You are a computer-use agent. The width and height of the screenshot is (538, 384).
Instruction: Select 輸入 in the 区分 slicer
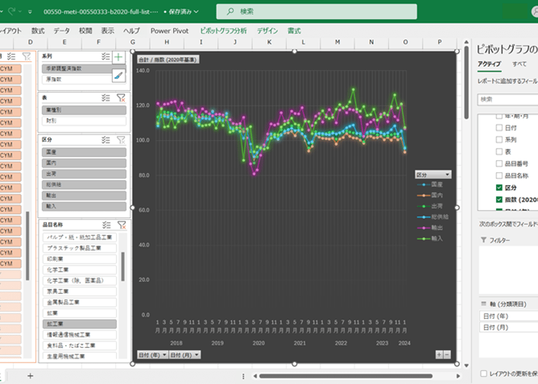pyautogui.click(x=84, y=206)
